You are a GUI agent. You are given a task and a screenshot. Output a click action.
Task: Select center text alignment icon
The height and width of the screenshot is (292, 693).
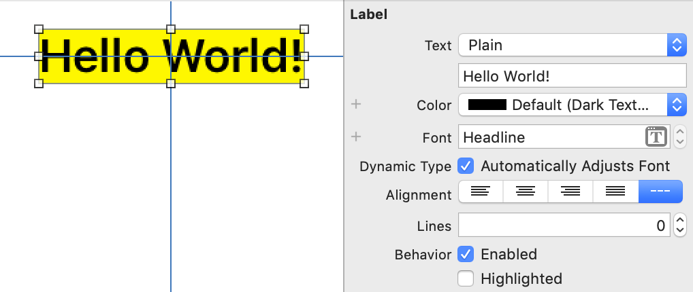(525, 192)
